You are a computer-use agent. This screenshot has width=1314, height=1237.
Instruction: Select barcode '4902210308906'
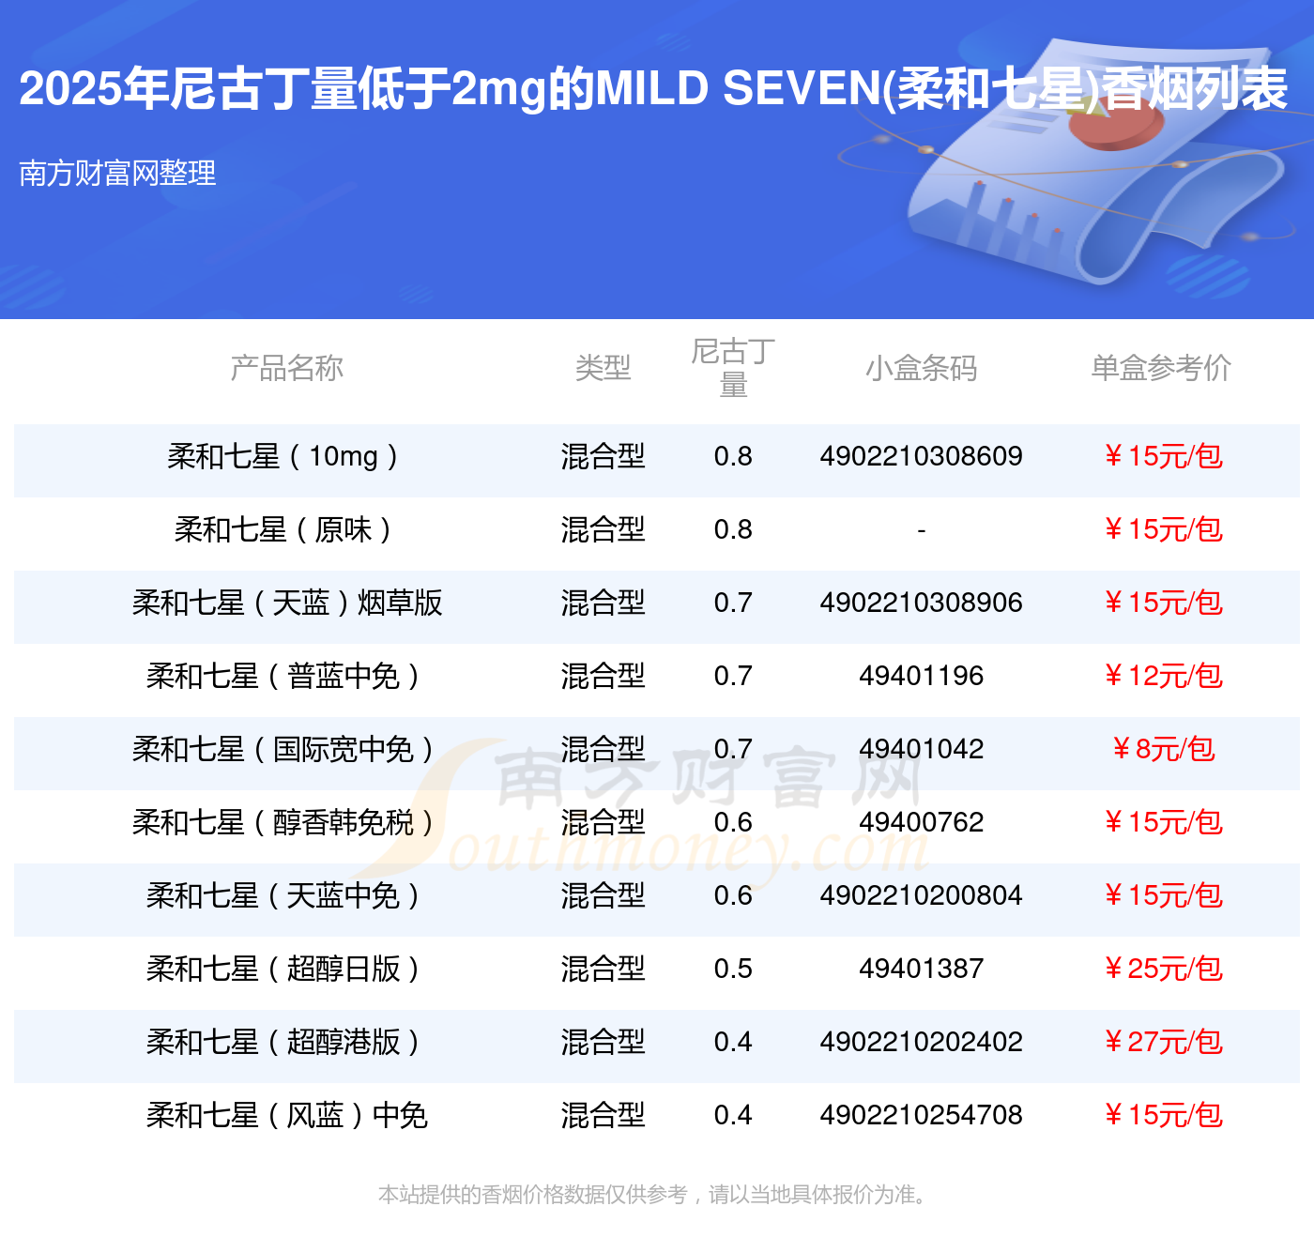[x=921, y=603]
